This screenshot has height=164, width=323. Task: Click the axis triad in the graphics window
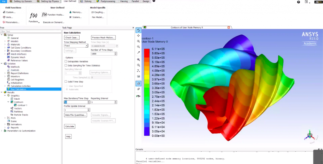click(310, 135)
